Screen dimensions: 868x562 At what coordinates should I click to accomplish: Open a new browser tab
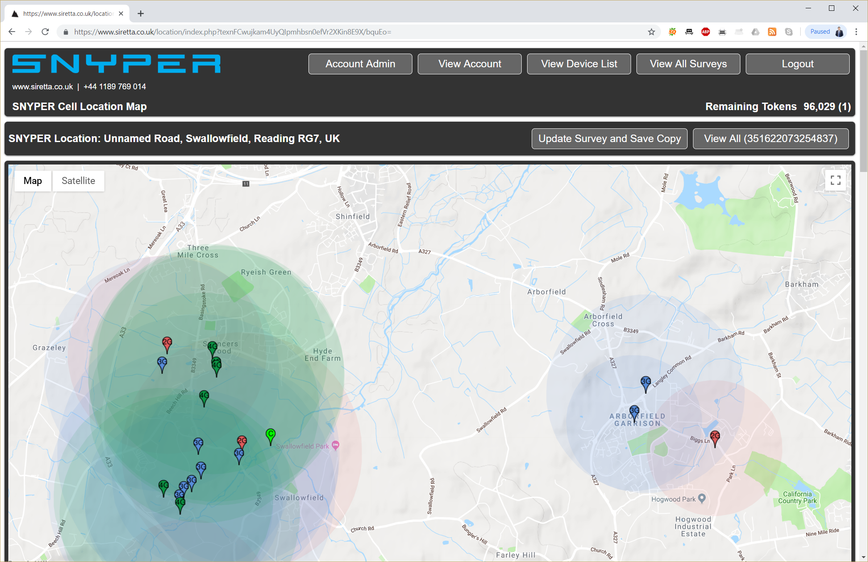point(141,14)
